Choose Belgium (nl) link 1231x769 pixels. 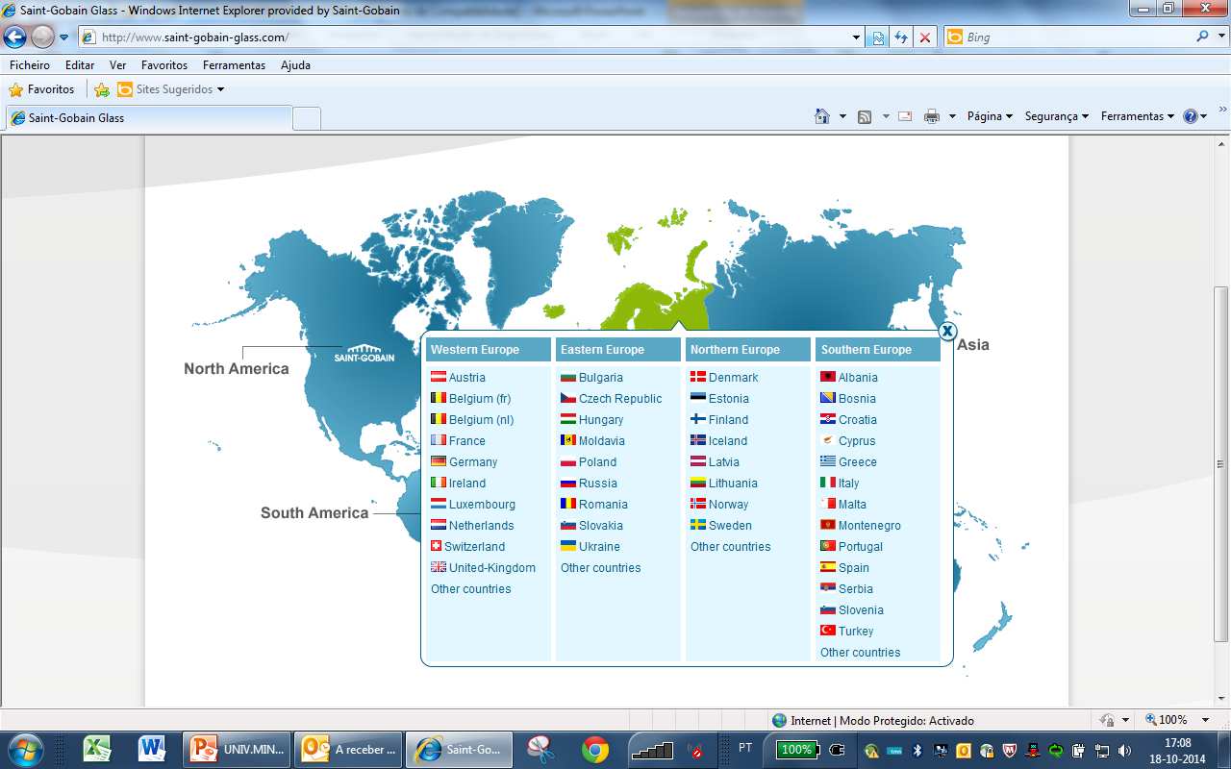(x=481, y=420)
